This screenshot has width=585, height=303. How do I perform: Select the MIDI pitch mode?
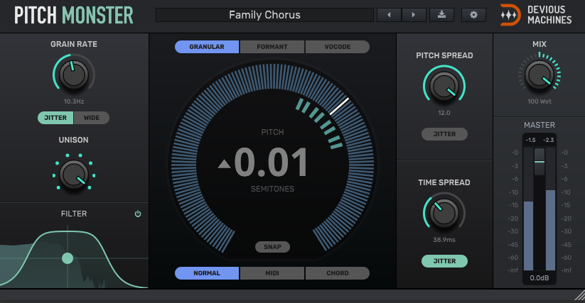point(272,273)
